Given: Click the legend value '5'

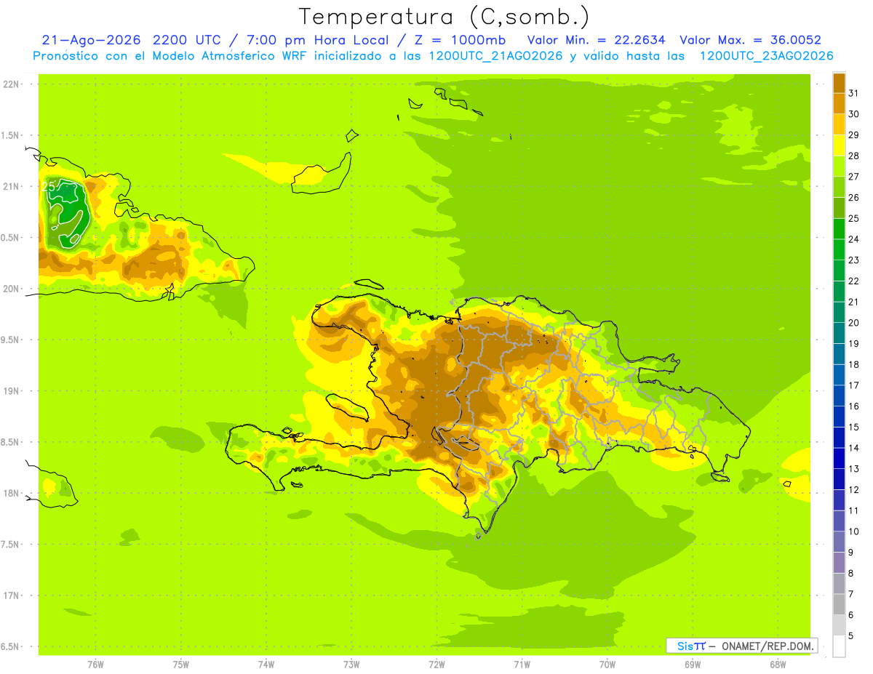Looking at the screenshot, I should pyautogui.click(x=851, y=636).
